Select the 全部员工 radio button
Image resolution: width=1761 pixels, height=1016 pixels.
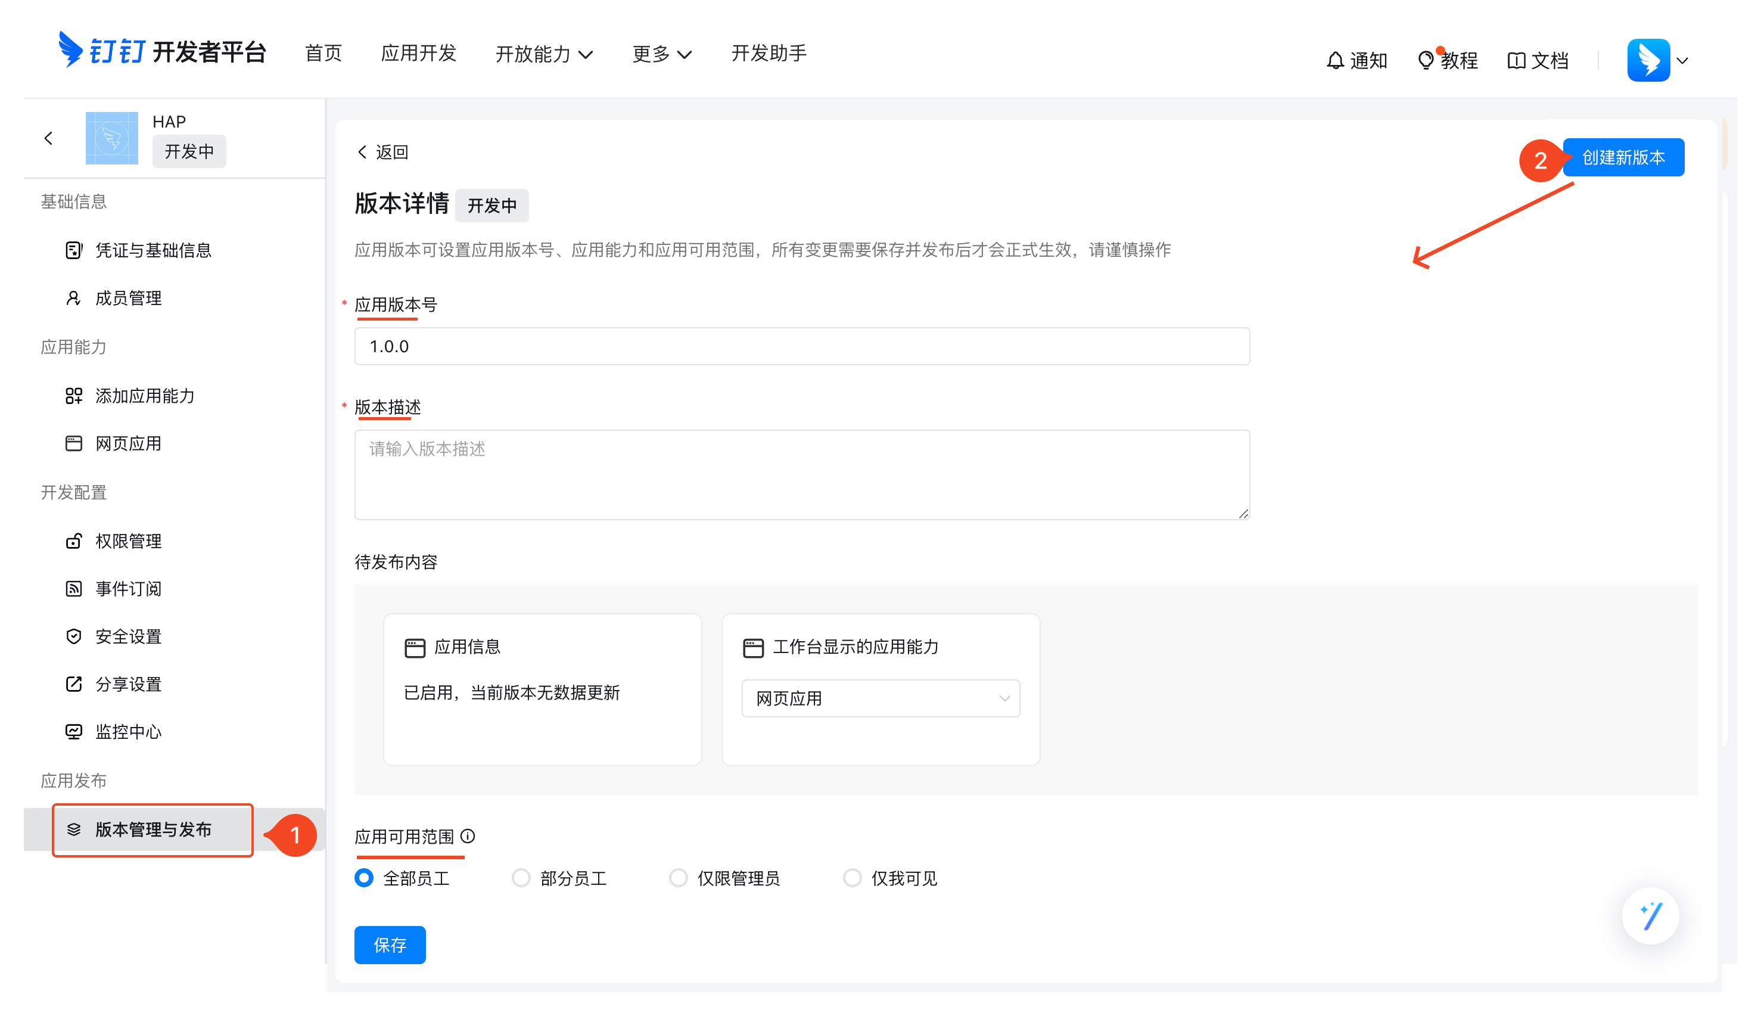click(x=364, y=878)
